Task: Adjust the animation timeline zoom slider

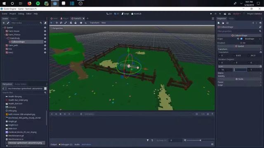Action: (x=200, y=140)
